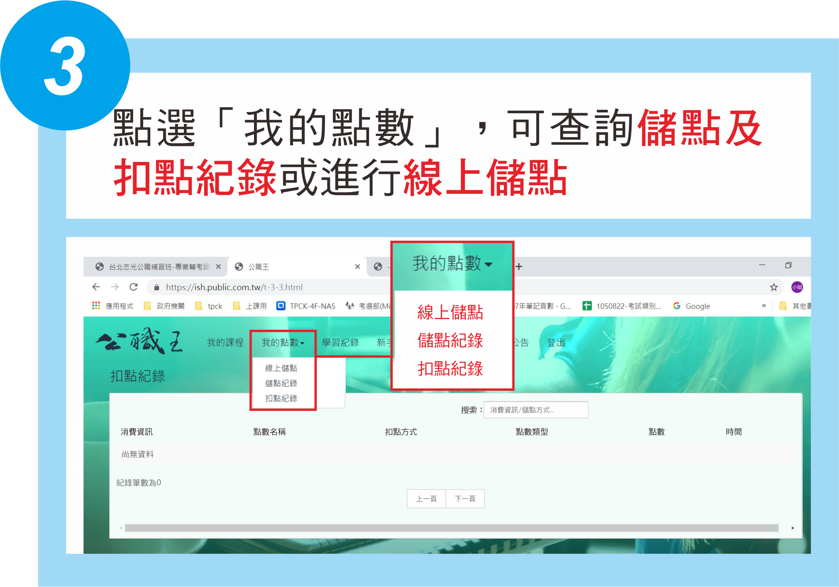Screen dimensions: 839x587
Task: Reload the page with the refresh icon
Action: [x=134, y=287]
